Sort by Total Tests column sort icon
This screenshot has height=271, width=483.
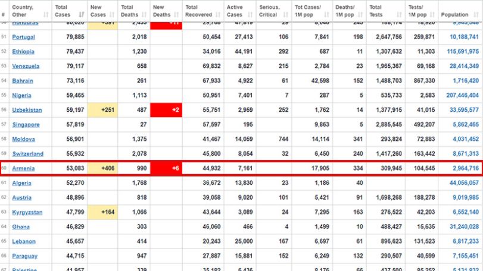399,14
